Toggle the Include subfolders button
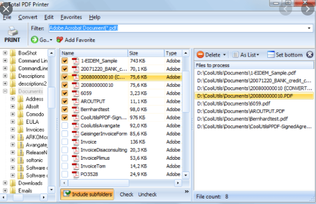316x204 pixels. (87, 194)
